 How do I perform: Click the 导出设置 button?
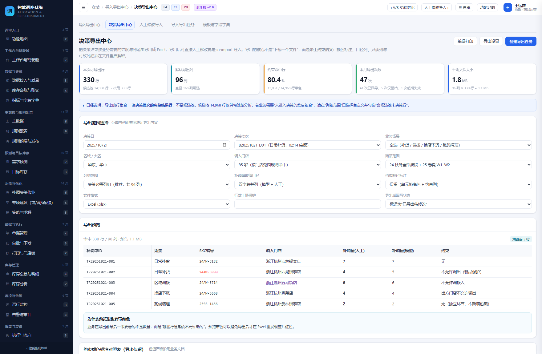point(491,42)
